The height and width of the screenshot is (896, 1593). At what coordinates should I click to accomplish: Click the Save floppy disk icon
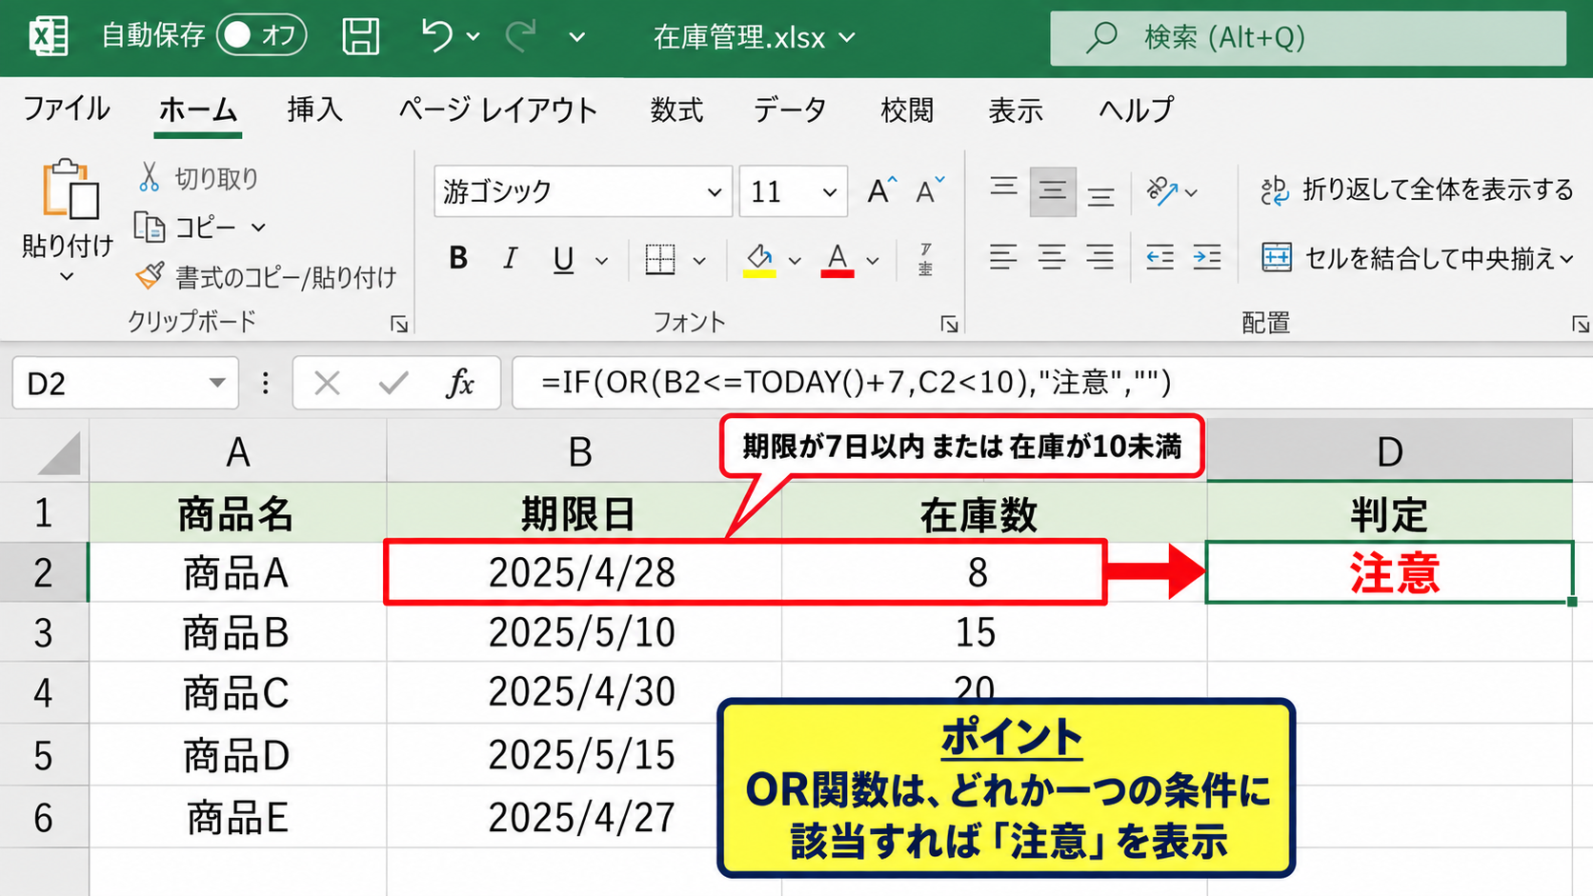pyautogui.click(x=361, y=36)
